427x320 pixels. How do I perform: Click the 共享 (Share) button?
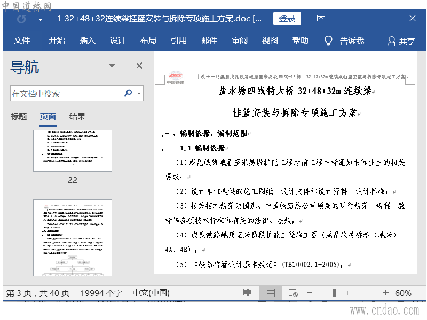401,41
